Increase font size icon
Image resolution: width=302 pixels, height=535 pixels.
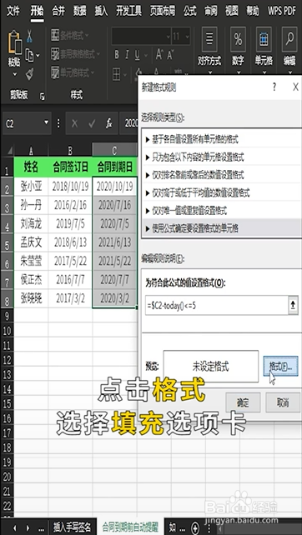pos(159,55)
